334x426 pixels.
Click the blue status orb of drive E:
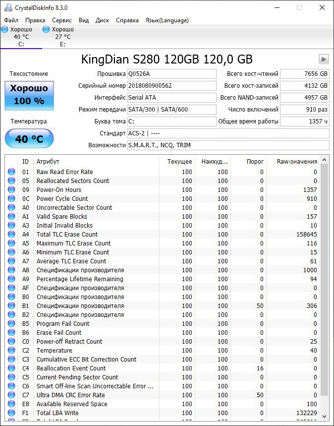click(x=46, y=29)
